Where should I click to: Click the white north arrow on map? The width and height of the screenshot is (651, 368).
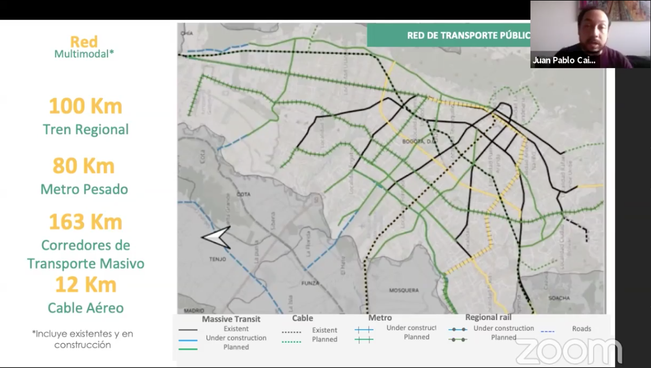coord(216,237)
